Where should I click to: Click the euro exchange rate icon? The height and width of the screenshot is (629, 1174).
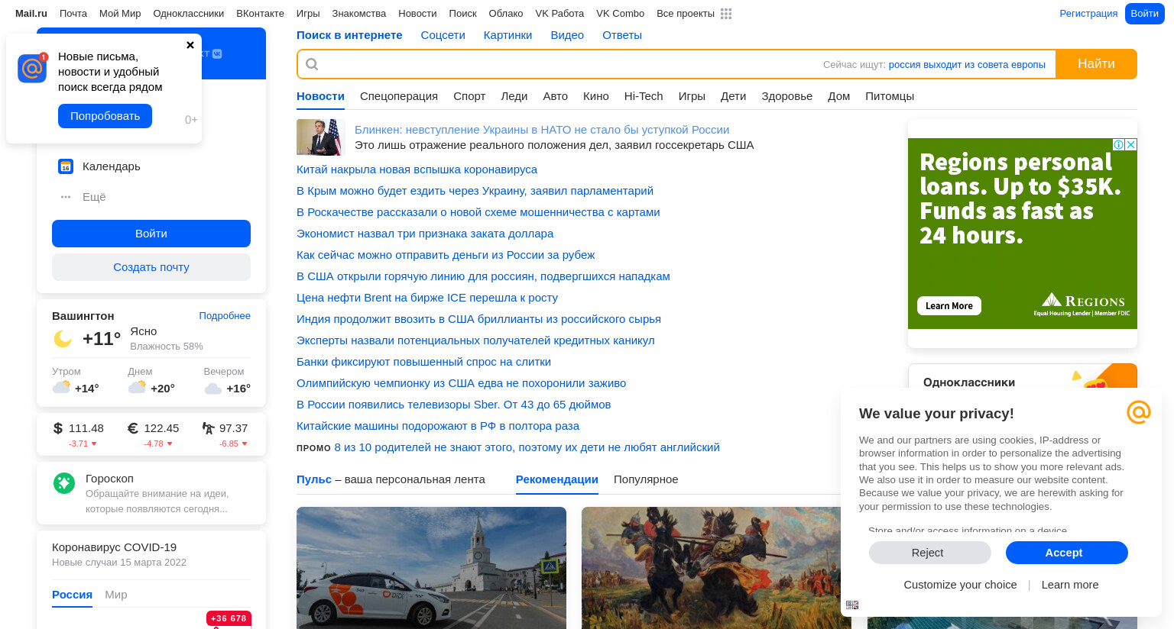click(133, 428)
